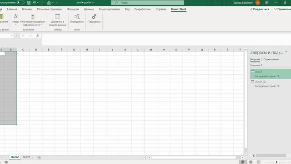Open the Вставка ribbon tab
The image size is (291, 164).
[x=27, y=9]
